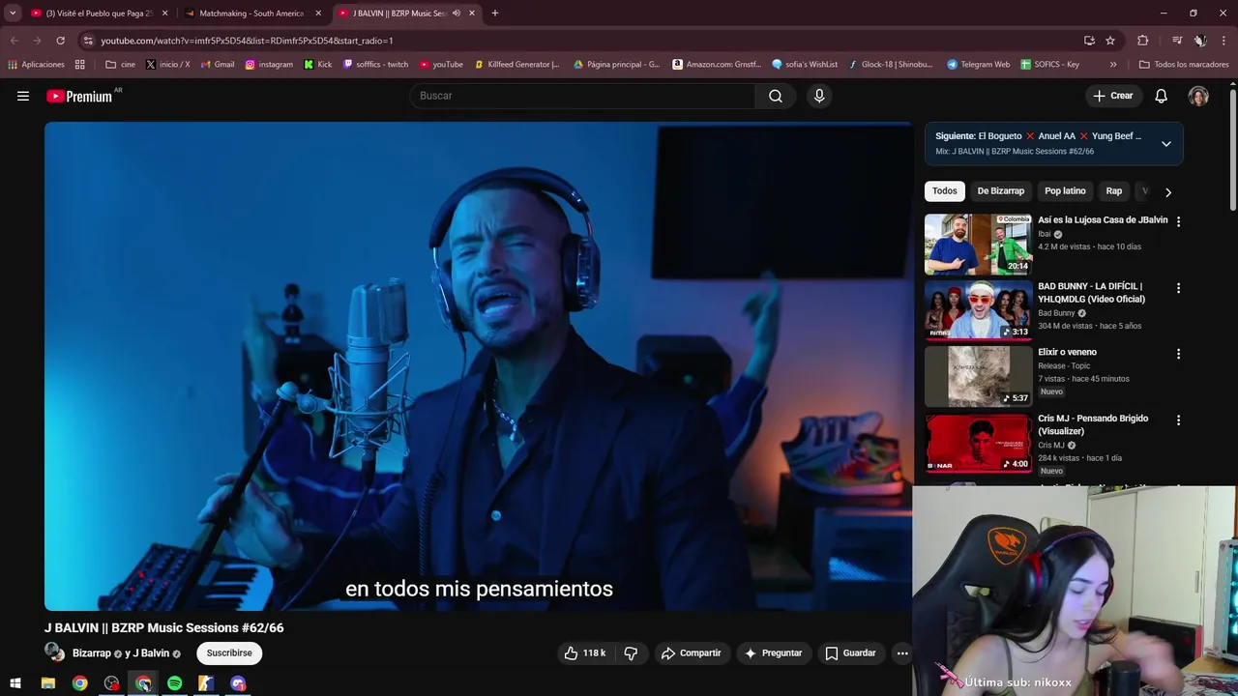The height and width of the screenshot is (696, 1238).
Task: Open the account avatar menu
Action: (x=1198, y=96)
